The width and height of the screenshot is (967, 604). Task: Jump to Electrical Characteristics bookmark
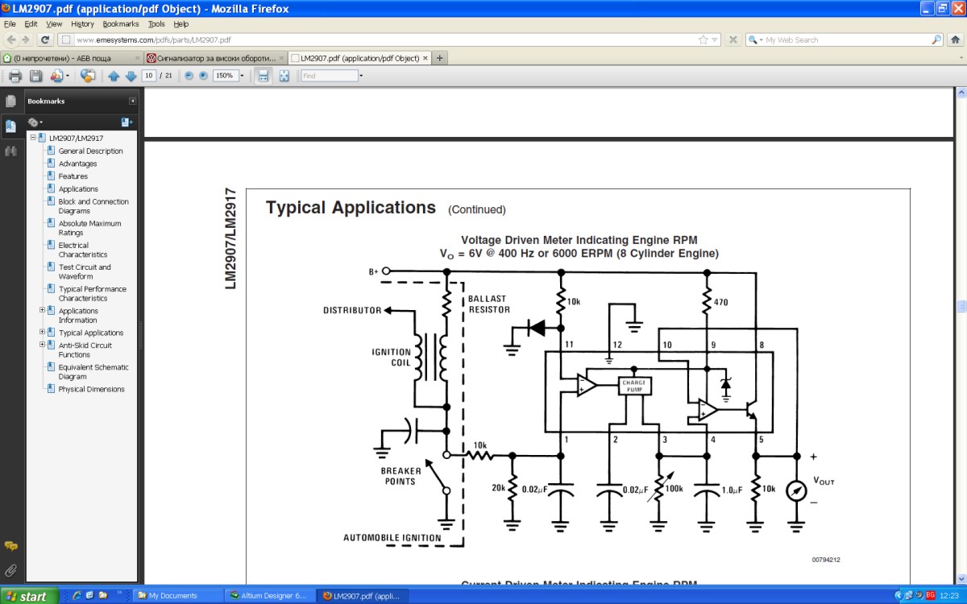82,250
